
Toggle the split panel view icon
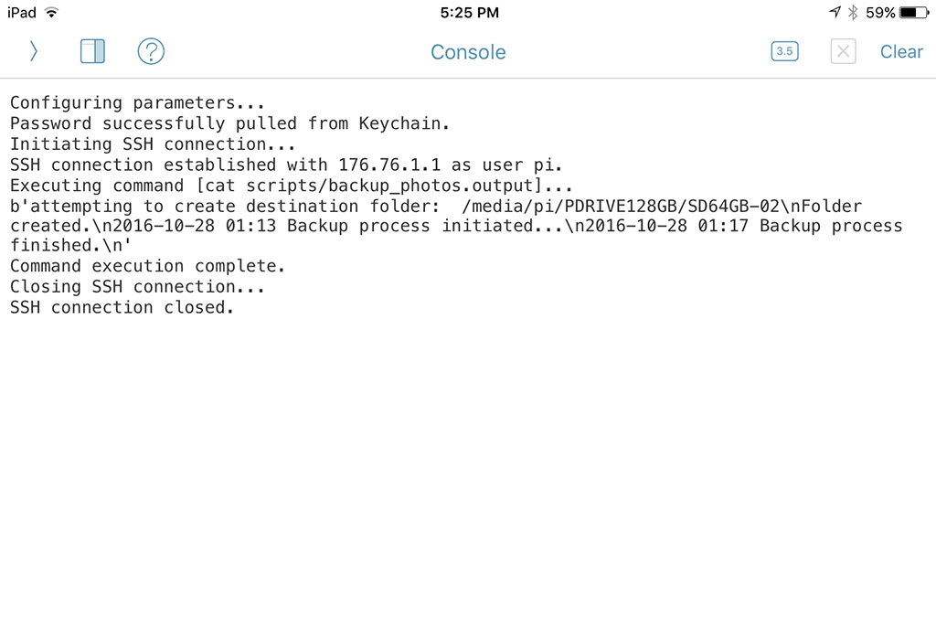[92, 51]
